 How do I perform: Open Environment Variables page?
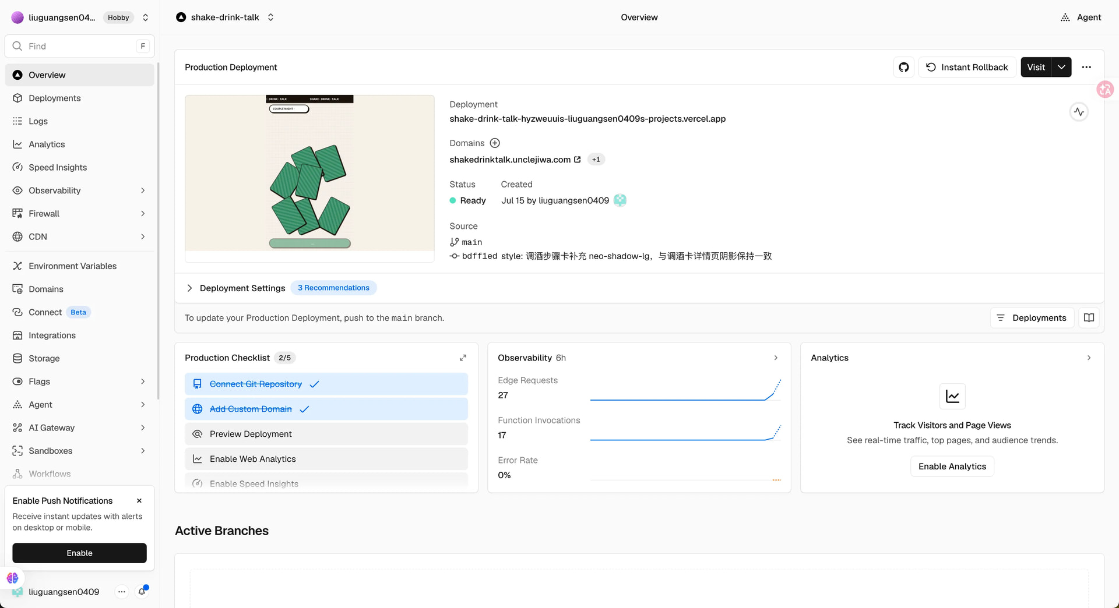coord(79,266)
